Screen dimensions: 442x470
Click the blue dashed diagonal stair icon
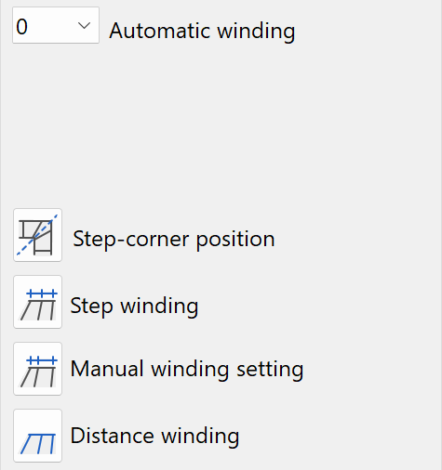coord(37,235)
